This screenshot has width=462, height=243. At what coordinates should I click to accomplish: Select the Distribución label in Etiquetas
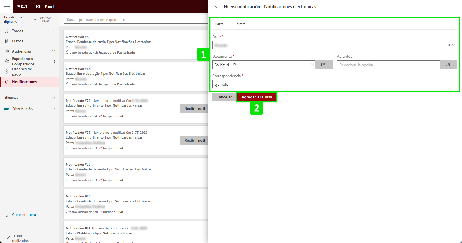(x=24, y=109)
